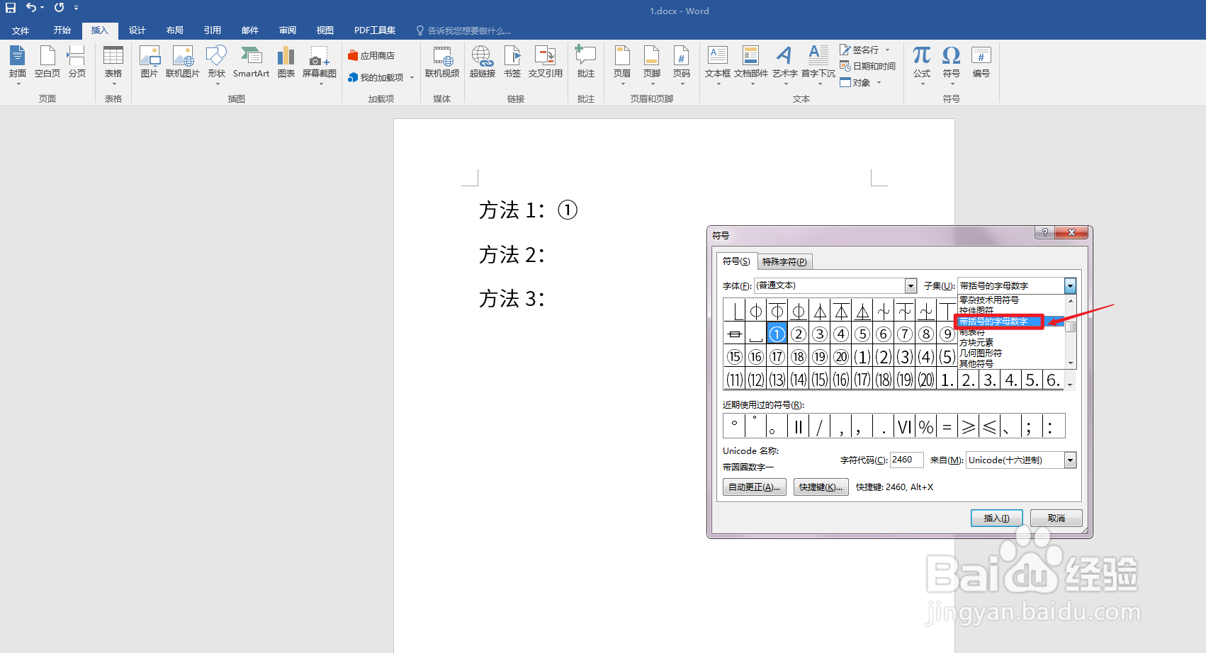The height and width of the screenshot is (653, 1206).
Task: Insert a page break (分页)
Action: point(77,62)
